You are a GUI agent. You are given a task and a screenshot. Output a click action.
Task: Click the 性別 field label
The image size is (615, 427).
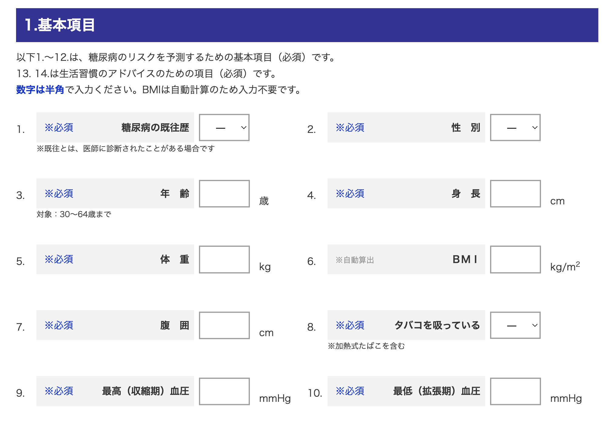pyautogui.click(x=465, y=127)
